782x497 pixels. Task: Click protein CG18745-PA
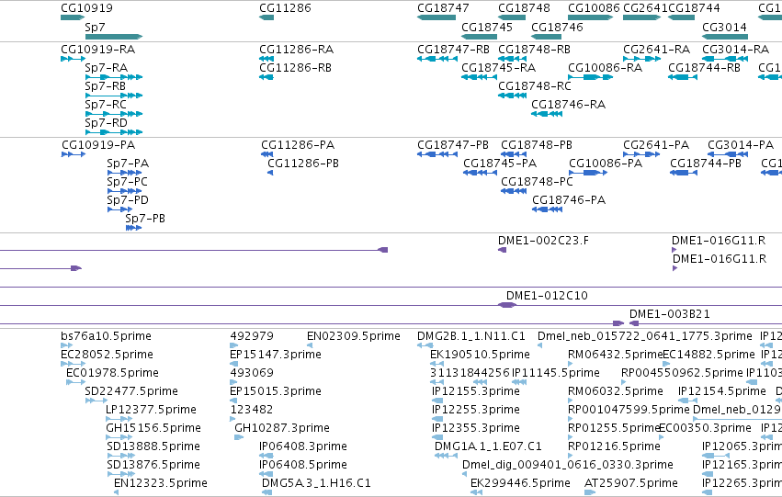click(x=500, y=164)
